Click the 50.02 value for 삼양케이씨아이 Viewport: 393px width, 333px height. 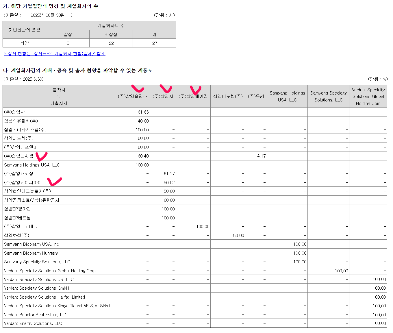click(169, 182)
